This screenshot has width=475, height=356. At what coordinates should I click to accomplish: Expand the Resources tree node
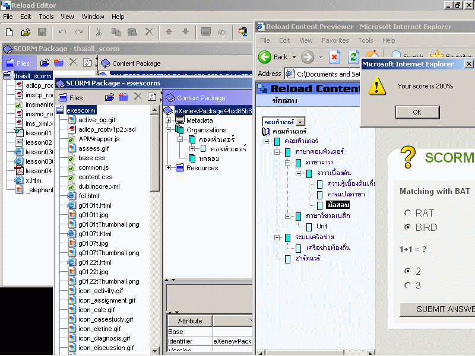pyautogui.click(x=169, y=168)
